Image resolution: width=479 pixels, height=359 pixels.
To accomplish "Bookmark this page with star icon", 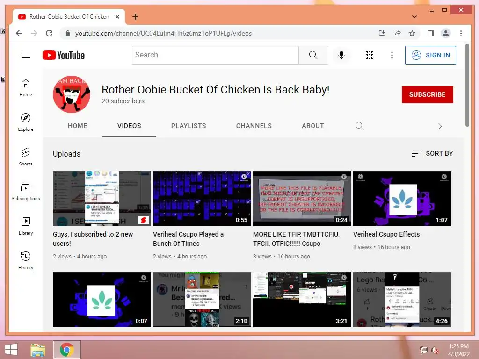I will [x=412, y=33].
